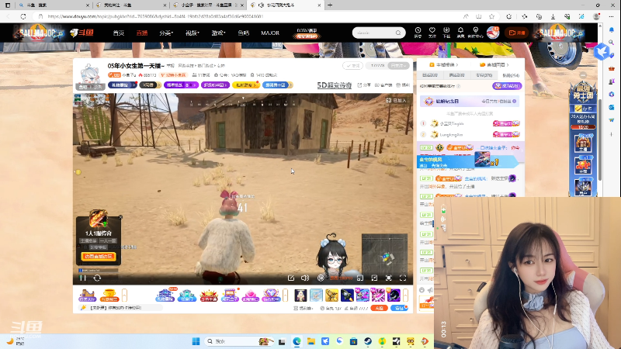Click the info icon on the diamond banner
The image size is (621, 349).
point(515,102)
